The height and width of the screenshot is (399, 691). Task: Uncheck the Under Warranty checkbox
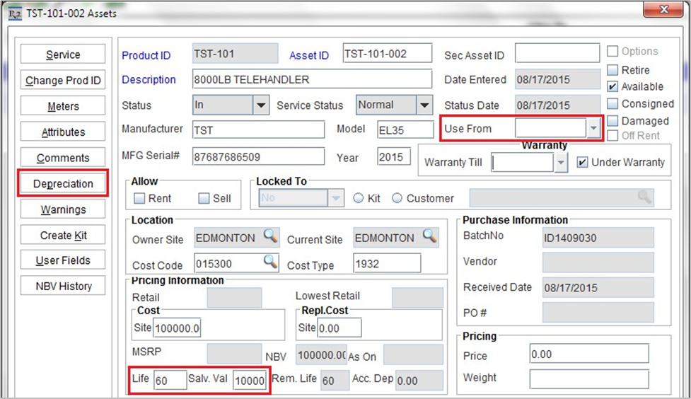click(582, 162)
